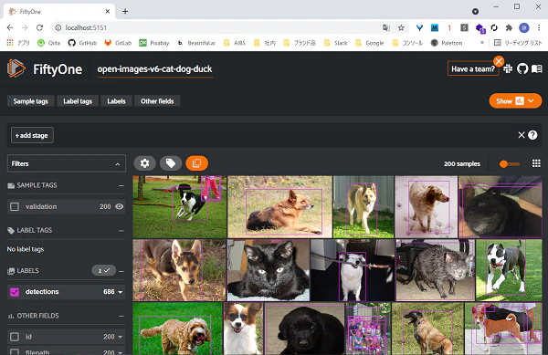
Task: Open the help question mark icon
Action: click(x=532, y=135)
